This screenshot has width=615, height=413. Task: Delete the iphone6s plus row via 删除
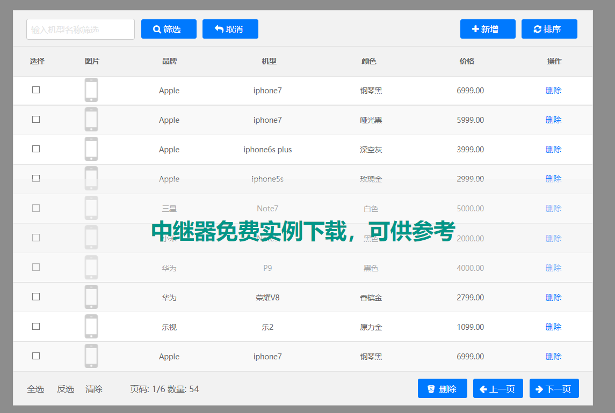(x=553, y=149)
